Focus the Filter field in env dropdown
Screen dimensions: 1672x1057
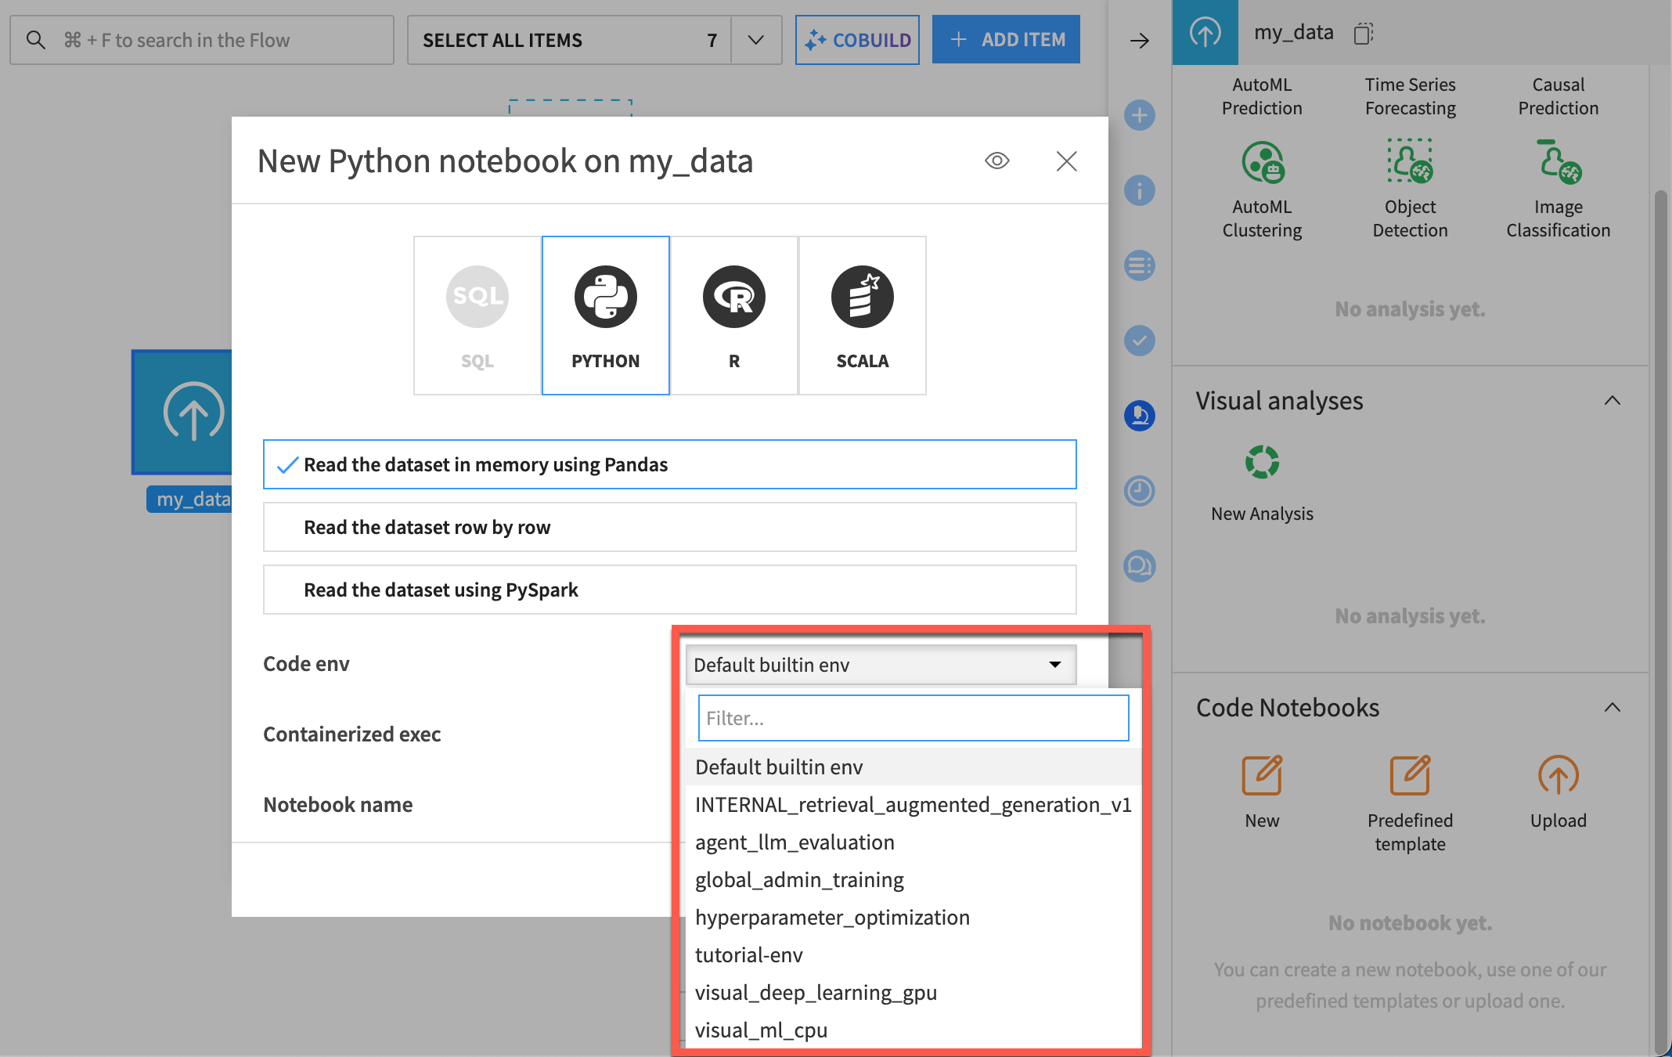(913, 718)
